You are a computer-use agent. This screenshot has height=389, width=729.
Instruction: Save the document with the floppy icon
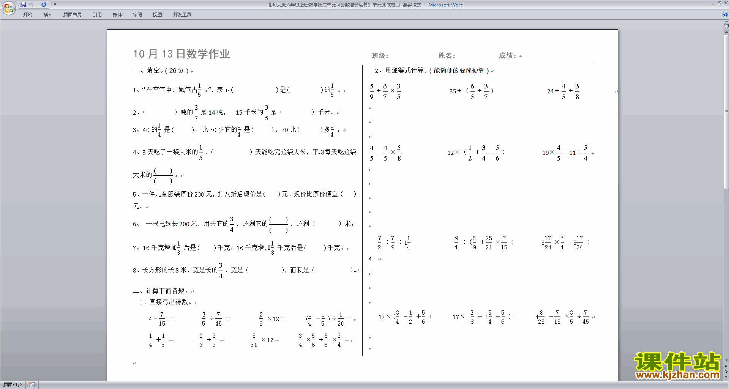(23, 5)
